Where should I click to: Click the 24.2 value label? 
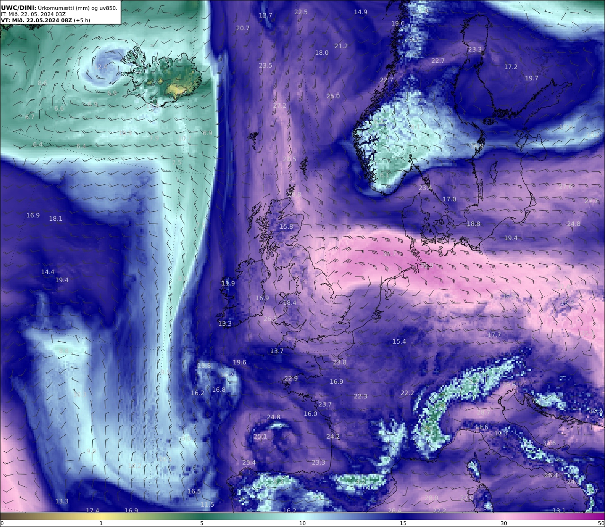tap(333, 437)
